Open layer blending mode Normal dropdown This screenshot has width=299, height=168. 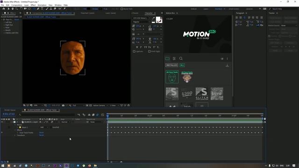pos(66,122)
